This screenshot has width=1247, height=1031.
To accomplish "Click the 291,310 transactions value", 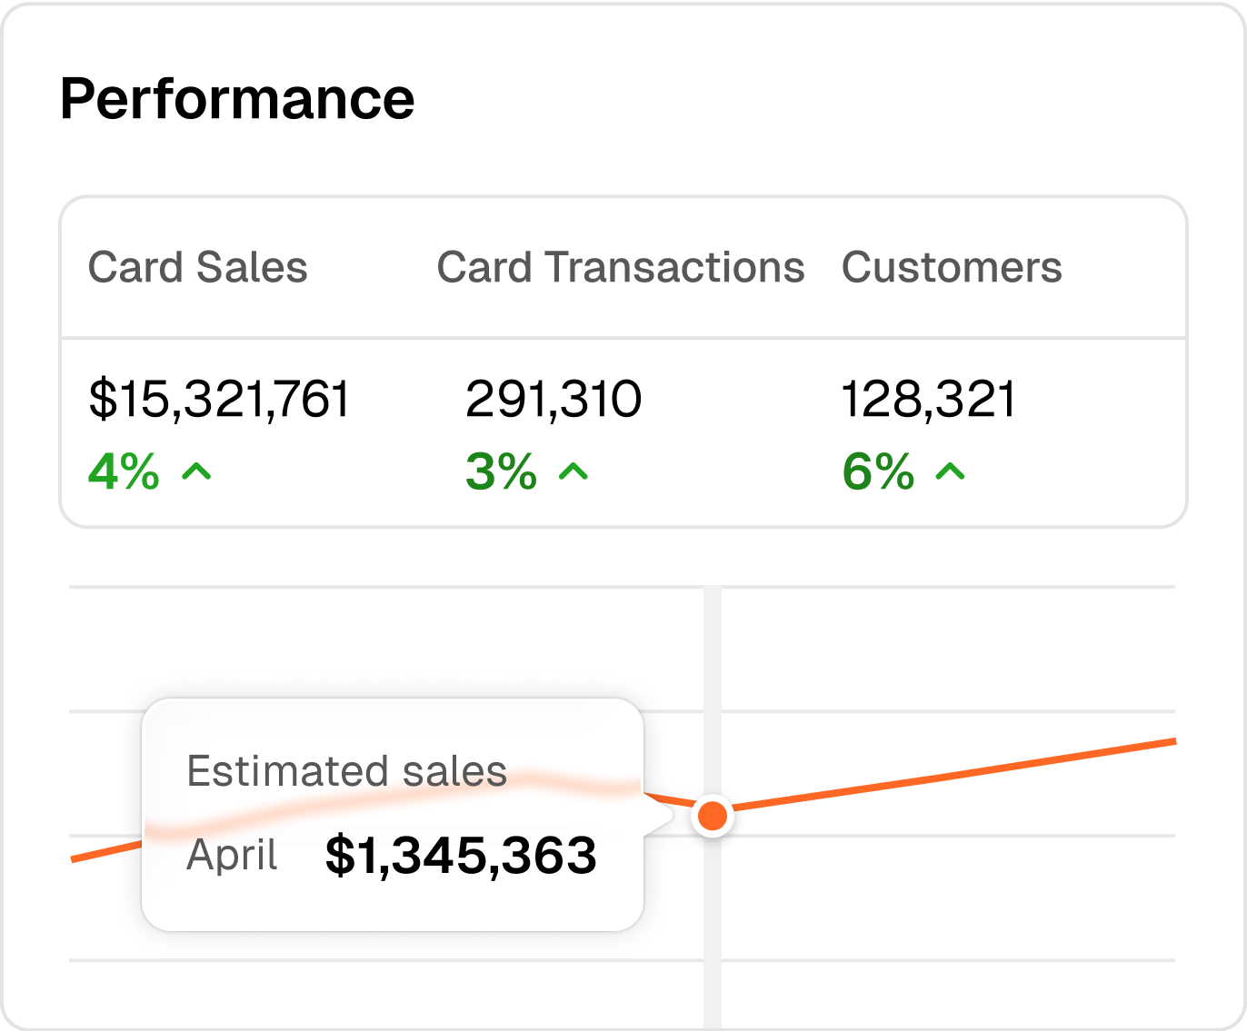I will 554,400.
